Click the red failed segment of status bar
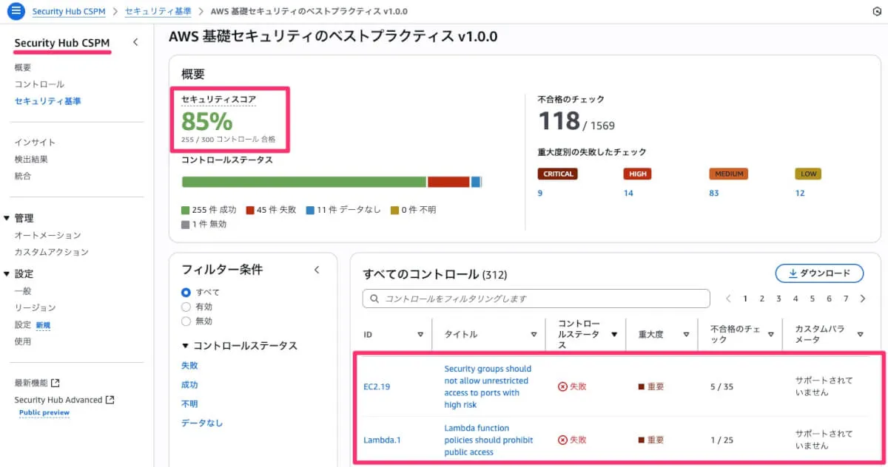This screenshot has height=467, width=888. tap(448, 182)
